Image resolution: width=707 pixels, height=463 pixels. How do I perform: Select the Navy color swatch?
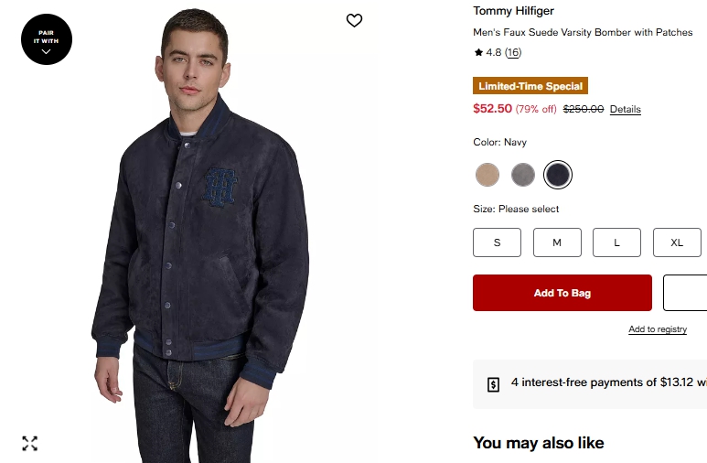tap(558, 174)
